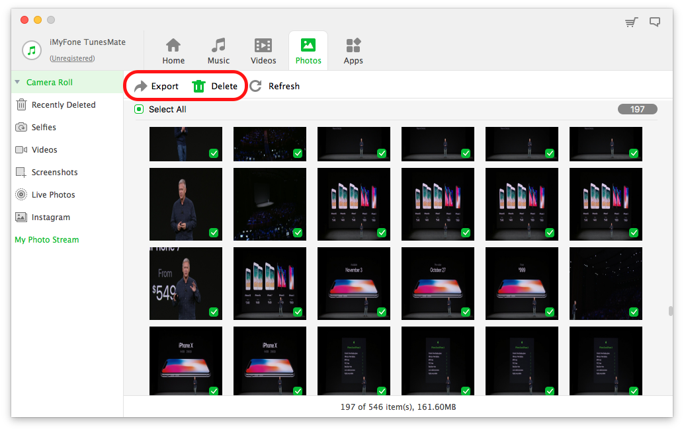684x431 pixels.
Task: Uncheck the presenter portrait photo checkbox
Action: 214,232
